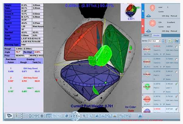Select the green S.PEAR result icon
This screenshot has width=183, height=124.
pyautogui.click(x=147, y=87)
